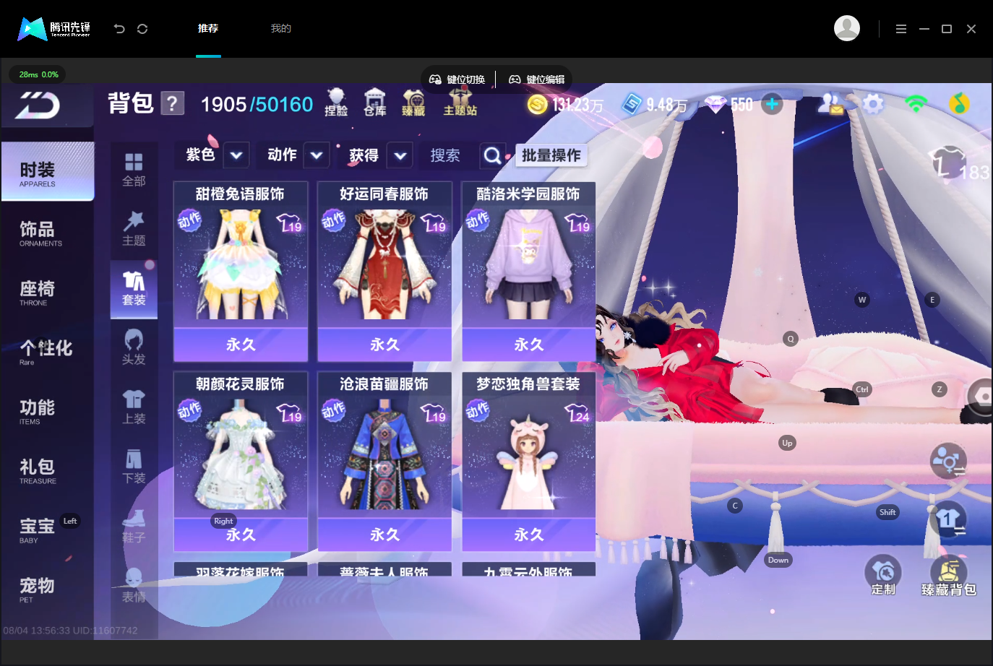Switch to the 我的 tab

[x=280, y=28]
